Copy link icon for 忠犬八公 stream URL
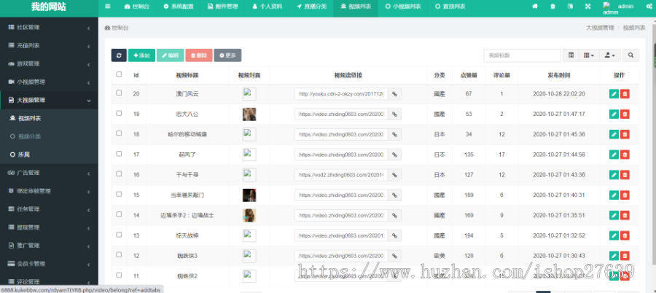Screen dimensions: 656x293 pyautogui.click(x=394, y=114)
